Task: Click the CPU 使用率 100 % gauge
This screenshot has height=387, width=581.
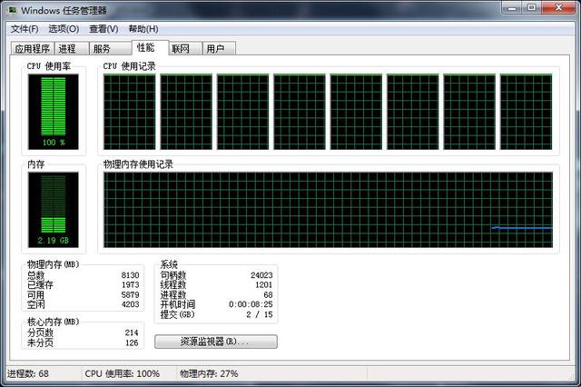Action: [x=54, y=112]
